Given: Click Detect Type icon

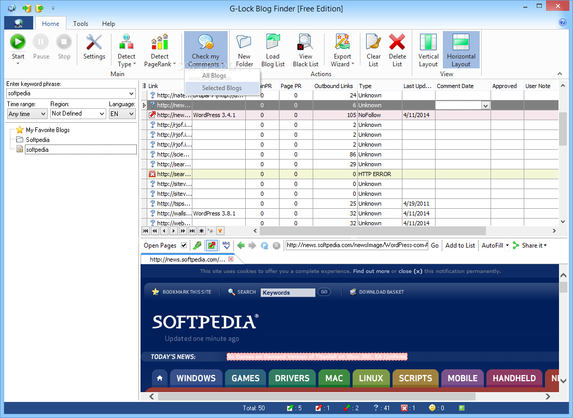Looking at the screenshot, I should (x=127, y=41).
